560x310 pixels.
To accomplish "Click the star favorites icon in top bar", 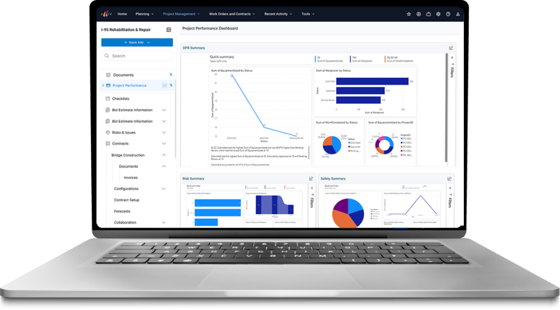I will (x=409, y=14).
